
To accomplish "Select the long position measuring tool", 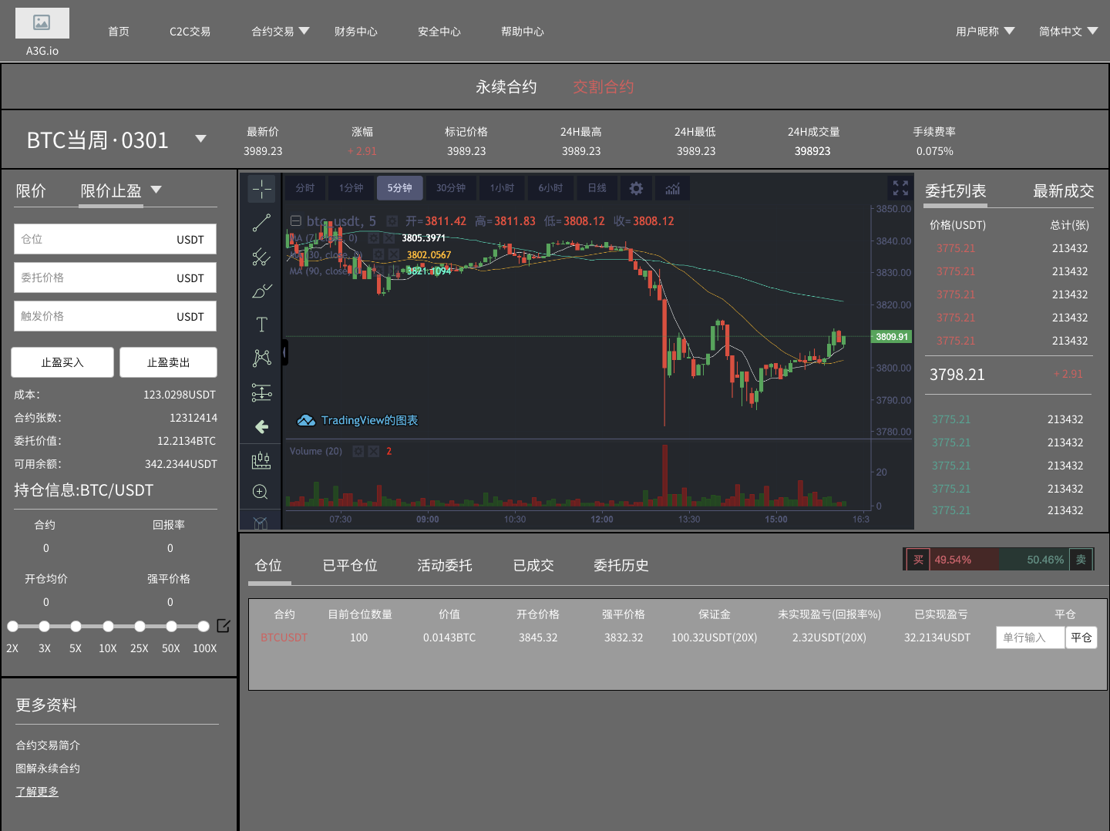I will tap(261, 392).
